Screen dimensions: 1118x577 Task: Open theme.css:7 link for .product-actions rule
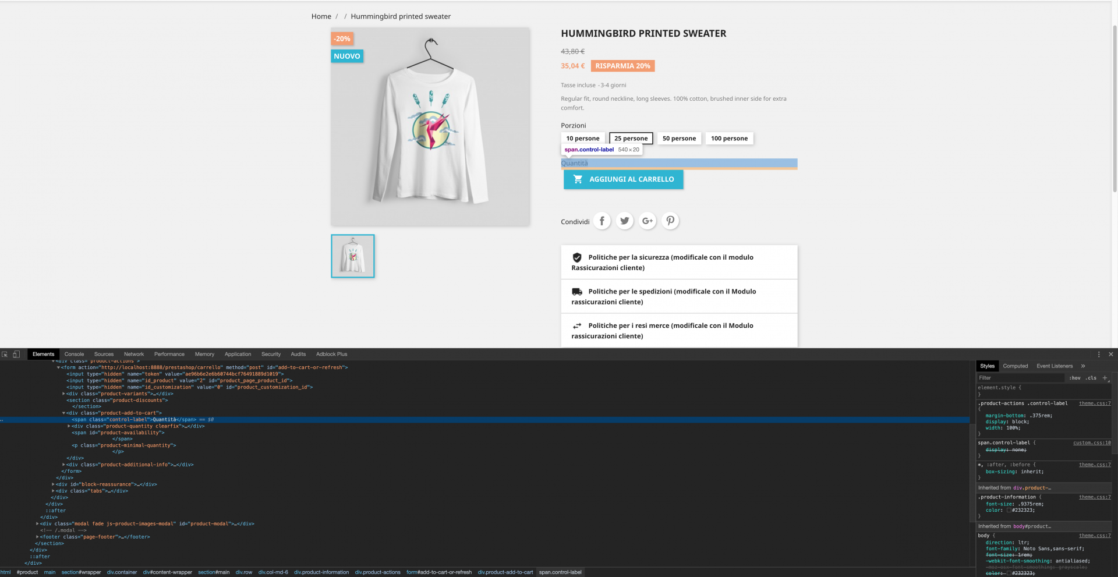[1095, 403]
